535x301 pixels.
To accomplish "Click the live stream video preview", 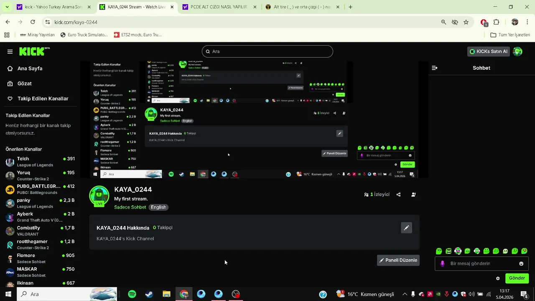I will coord(254,120).
